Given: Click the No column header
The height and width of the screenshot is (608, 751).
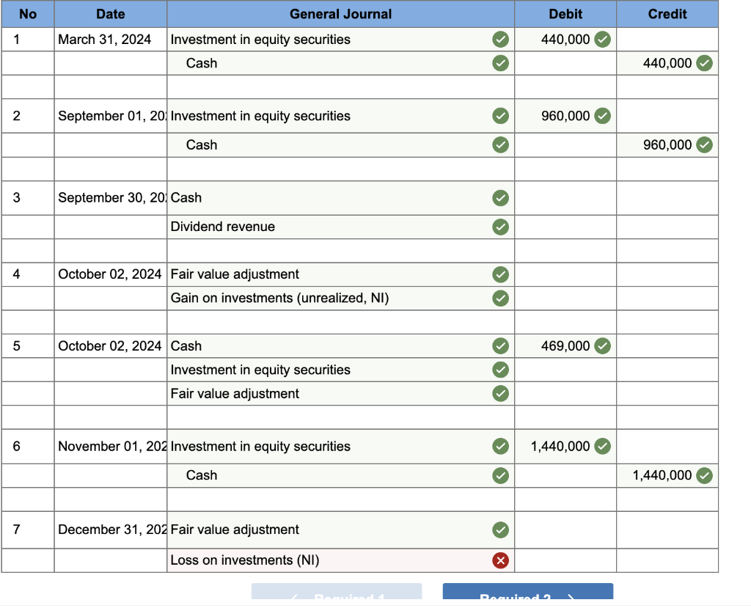Looking at the screenshot, I should click(x=28, y=14).
